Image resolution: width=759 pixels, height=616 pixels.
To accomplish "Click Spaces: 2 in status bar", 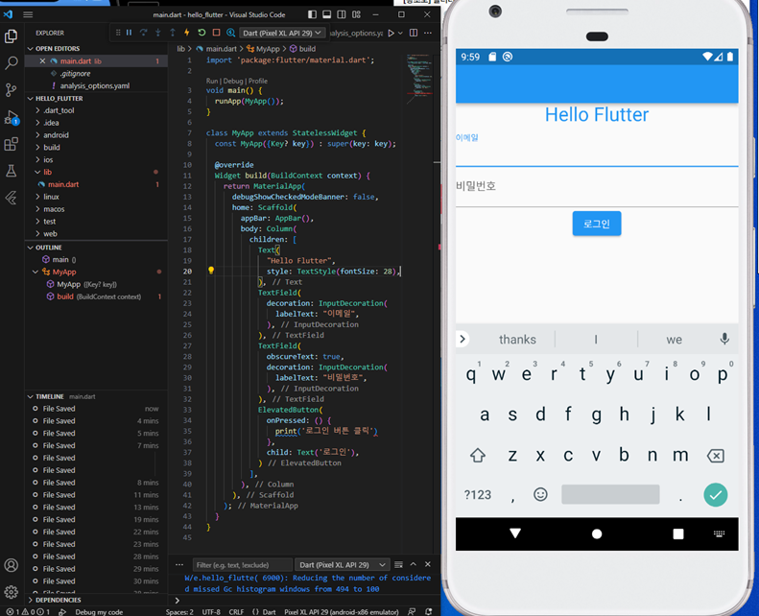I will 179,611.
